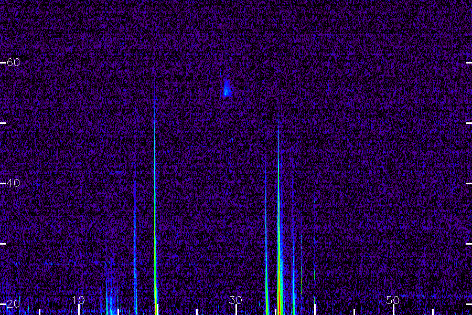
Task: Click the "60" vertical axis label
Action: coord(13,62)
